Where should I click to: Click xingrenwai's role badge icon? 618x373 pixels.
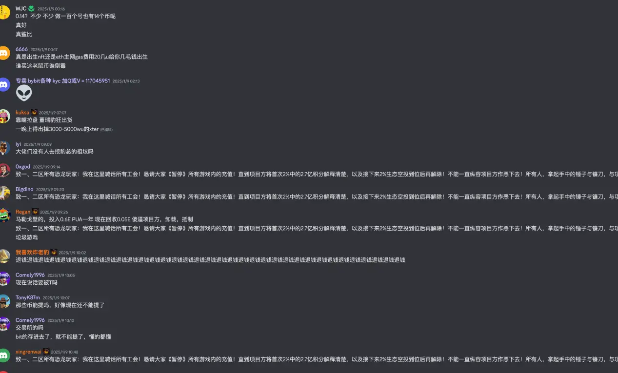[46, 351]
